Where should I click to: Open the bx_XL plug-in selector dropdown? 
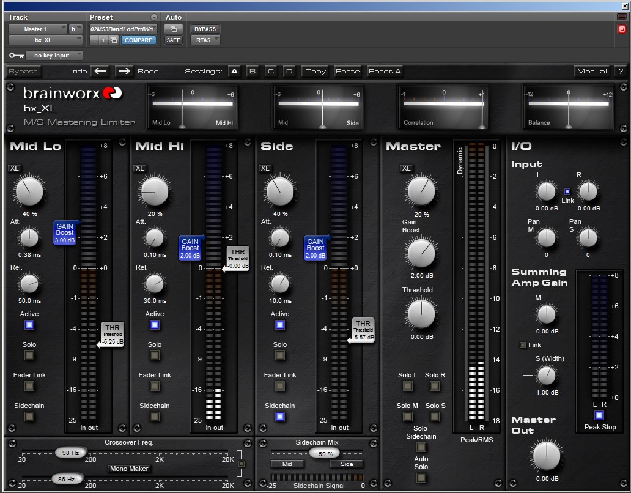45,40
